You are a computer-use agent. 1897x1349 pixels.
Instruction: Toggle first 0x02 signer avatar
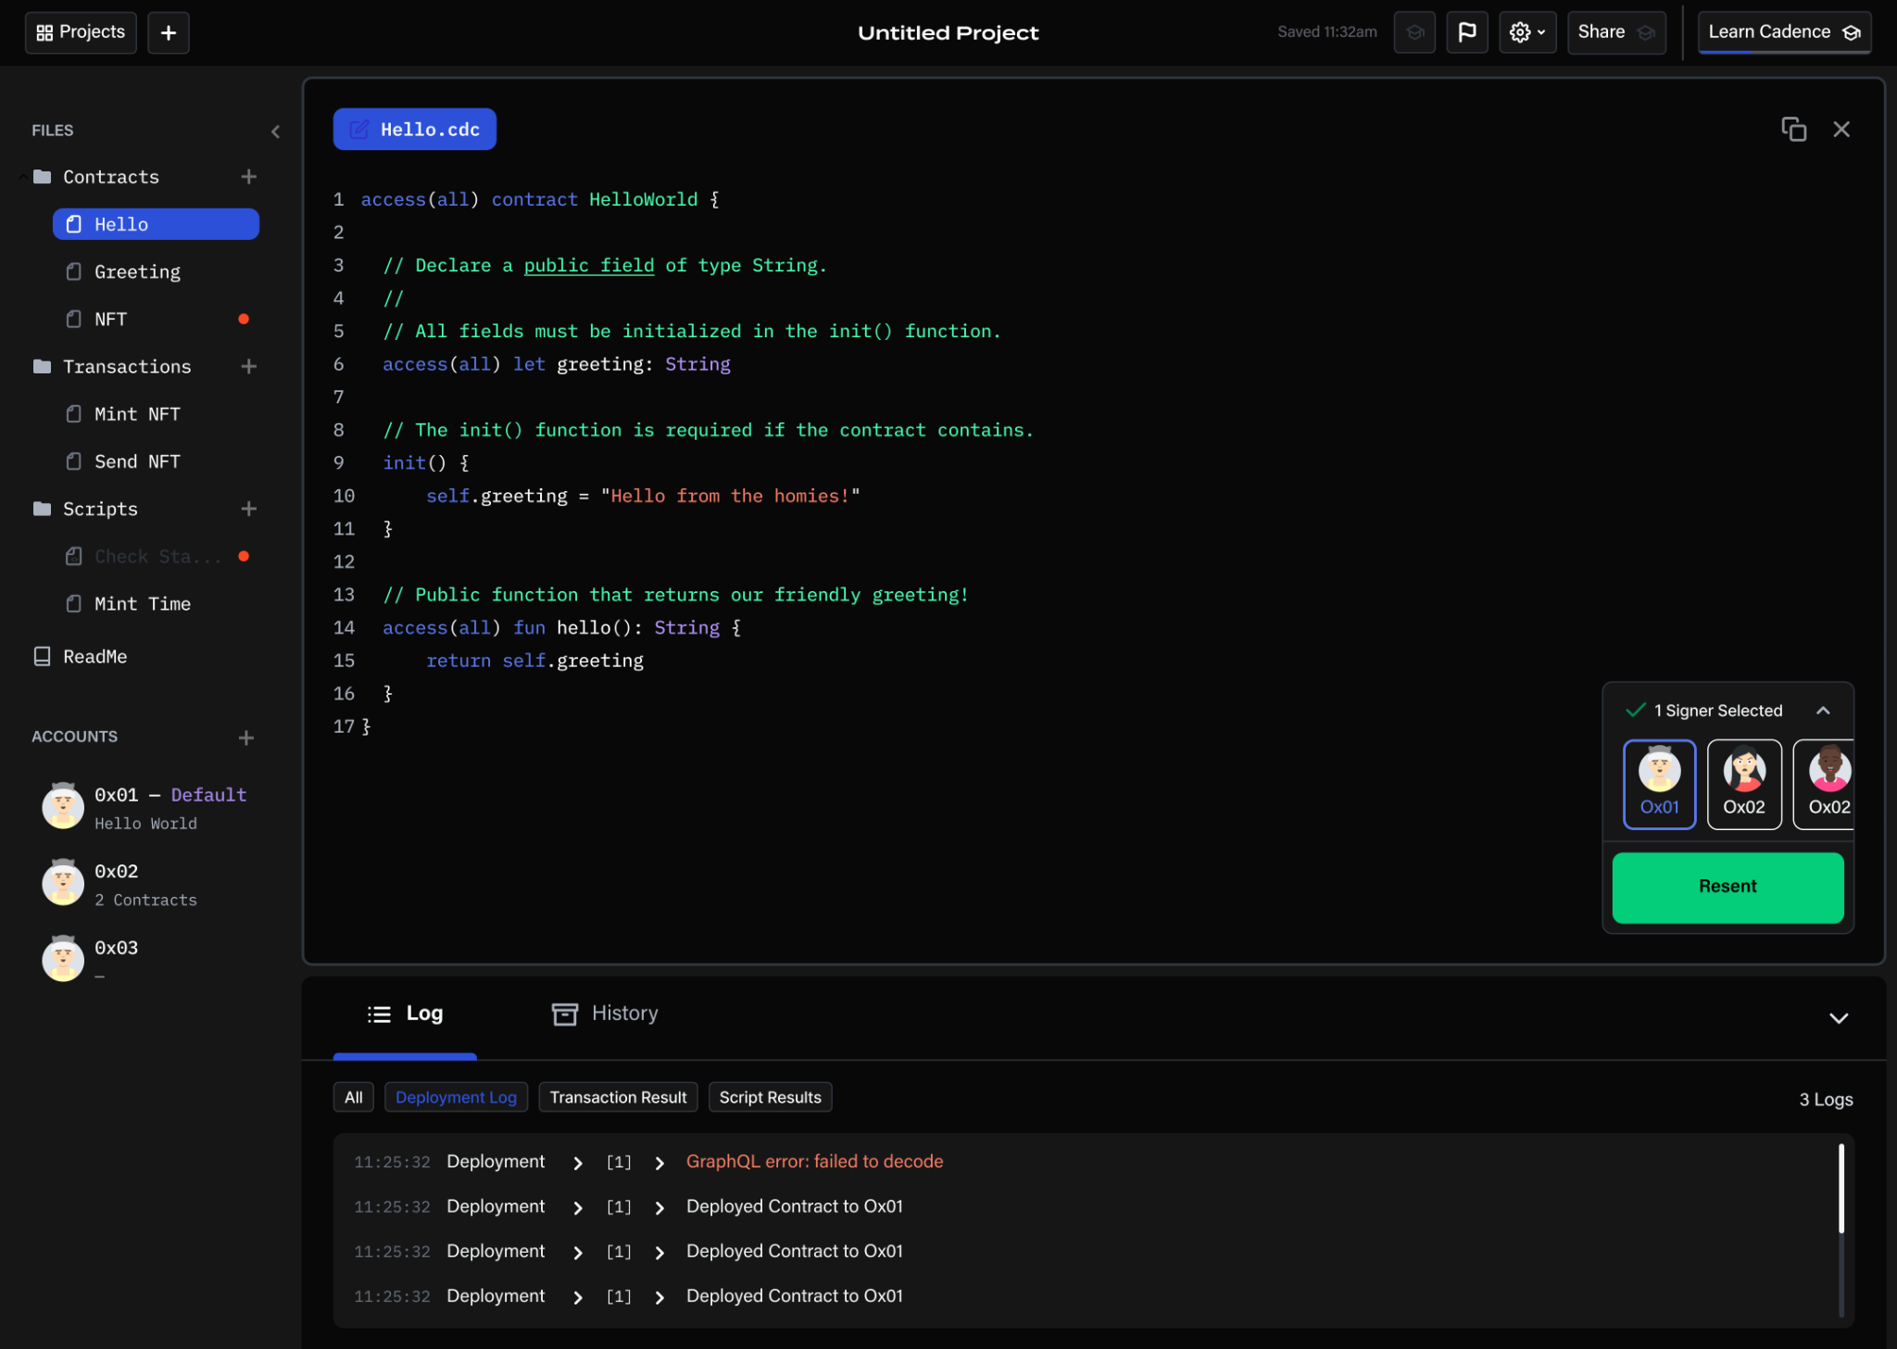coord(1744,784)
